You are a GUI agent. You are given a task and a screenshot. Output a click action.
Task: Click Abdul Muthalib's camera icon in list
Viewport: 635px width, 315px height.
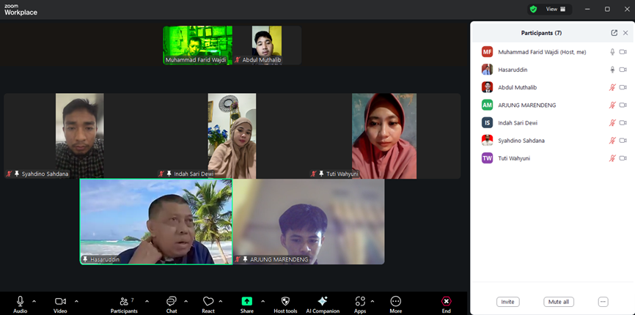623,87
